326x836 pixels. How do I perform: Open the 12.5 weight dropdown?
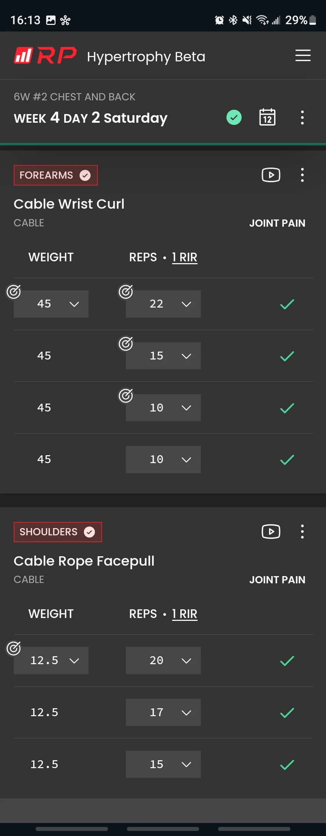pyautogui.click(x=51, y=661)
